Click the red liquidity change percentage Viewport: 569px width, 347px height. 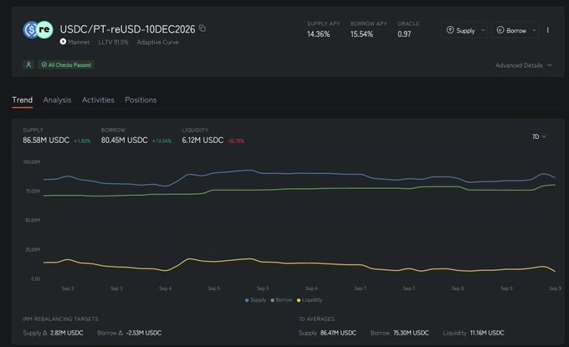click(236, 140)
